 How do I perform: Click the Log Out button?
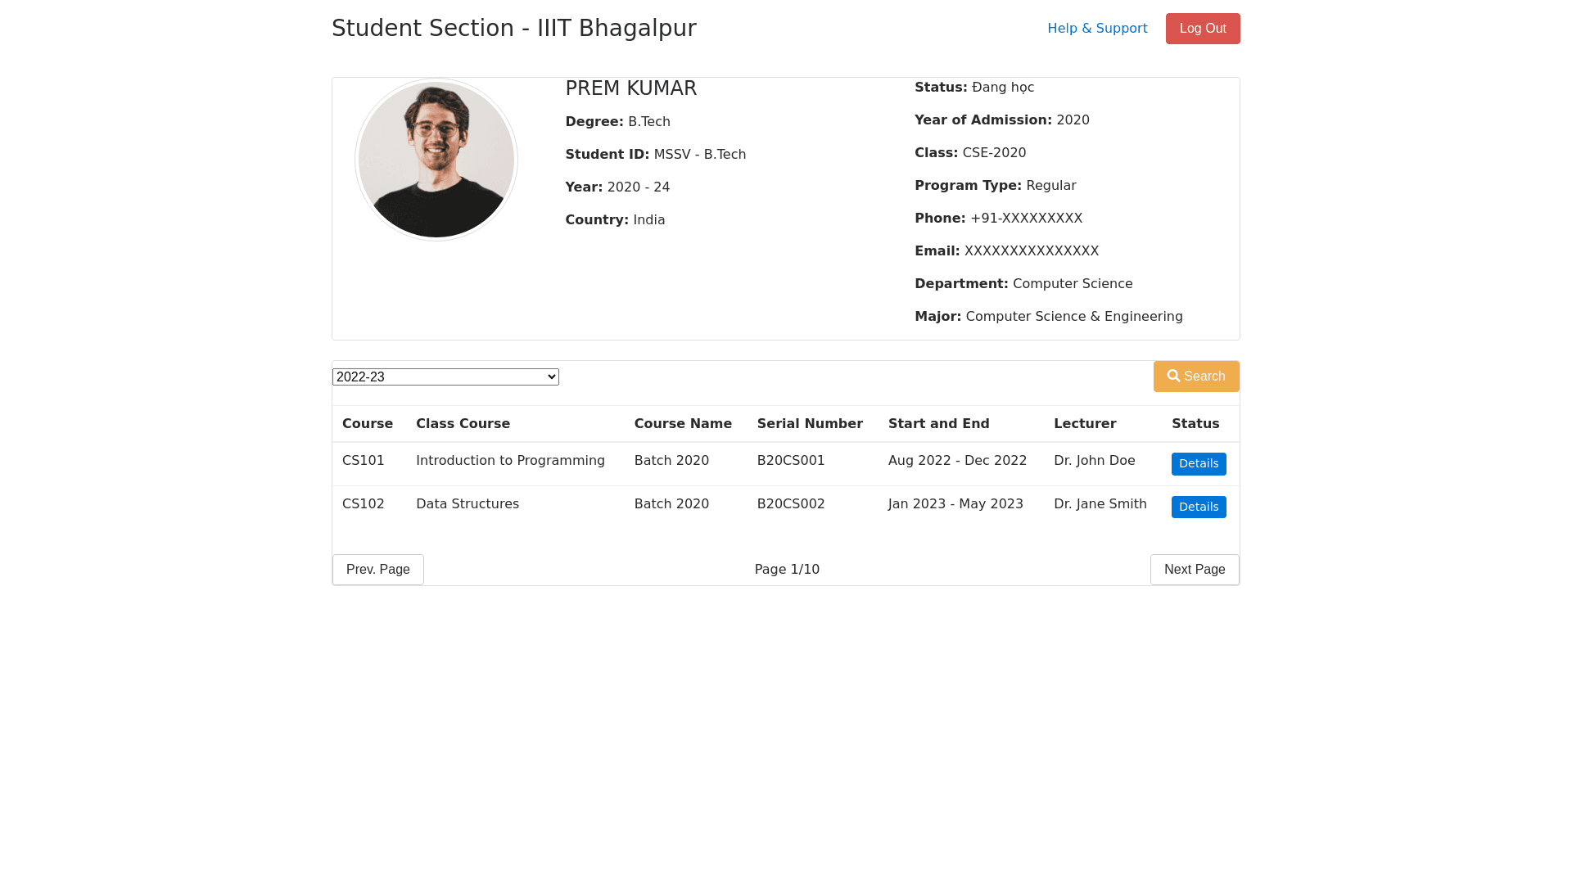(x=1202, y=29)
